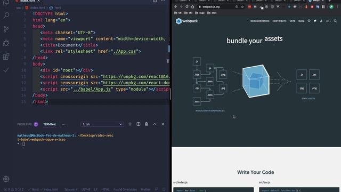
Task: Click green profile avatar in browser toolbar
Action: [x=331, y=7]
